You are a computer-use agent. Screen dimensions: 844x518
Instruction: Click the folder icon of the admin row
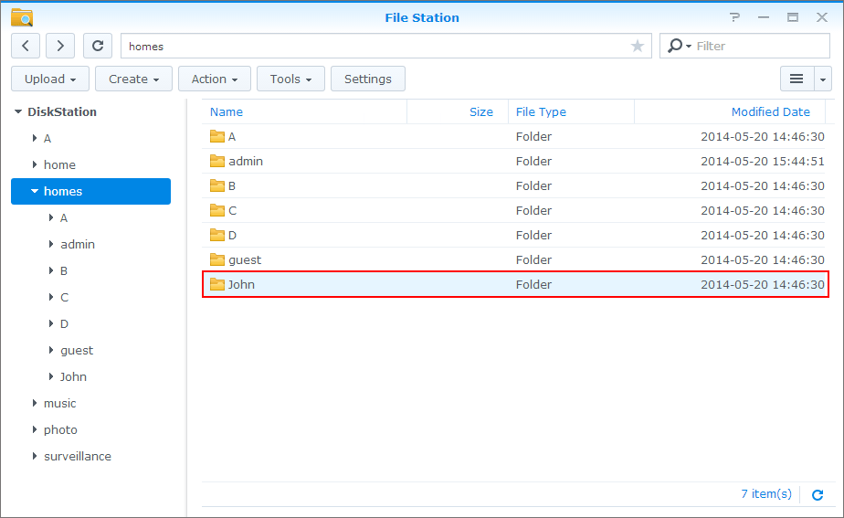pyautogui.click(x=216, y=161)
